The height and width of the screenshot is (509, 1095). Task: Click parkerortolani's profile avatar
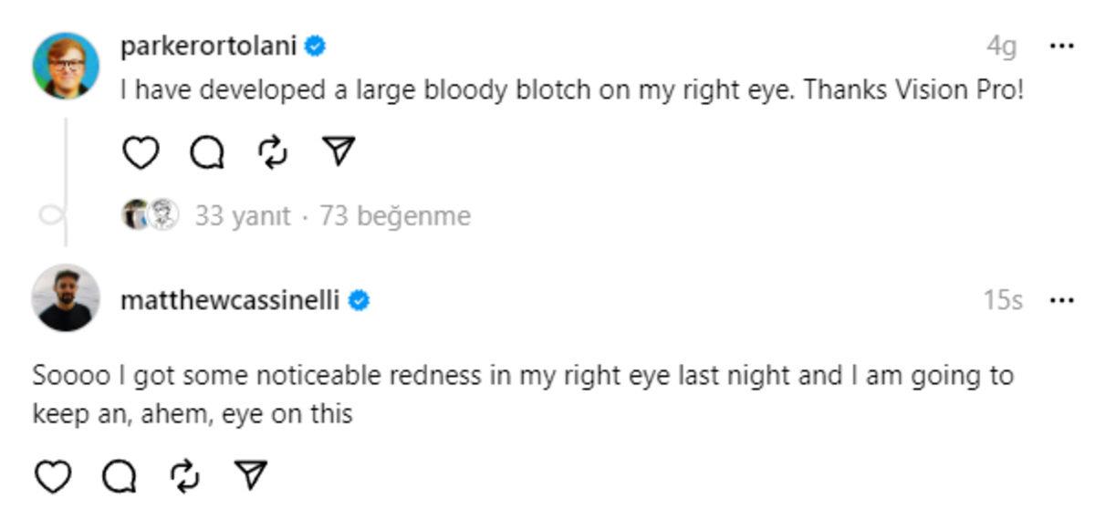(x=66, y=66)
